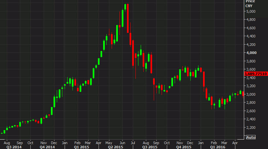Screen dimensions: 268x149
Task: Click the 2,600 price axis label
Action: coord(251,111)
